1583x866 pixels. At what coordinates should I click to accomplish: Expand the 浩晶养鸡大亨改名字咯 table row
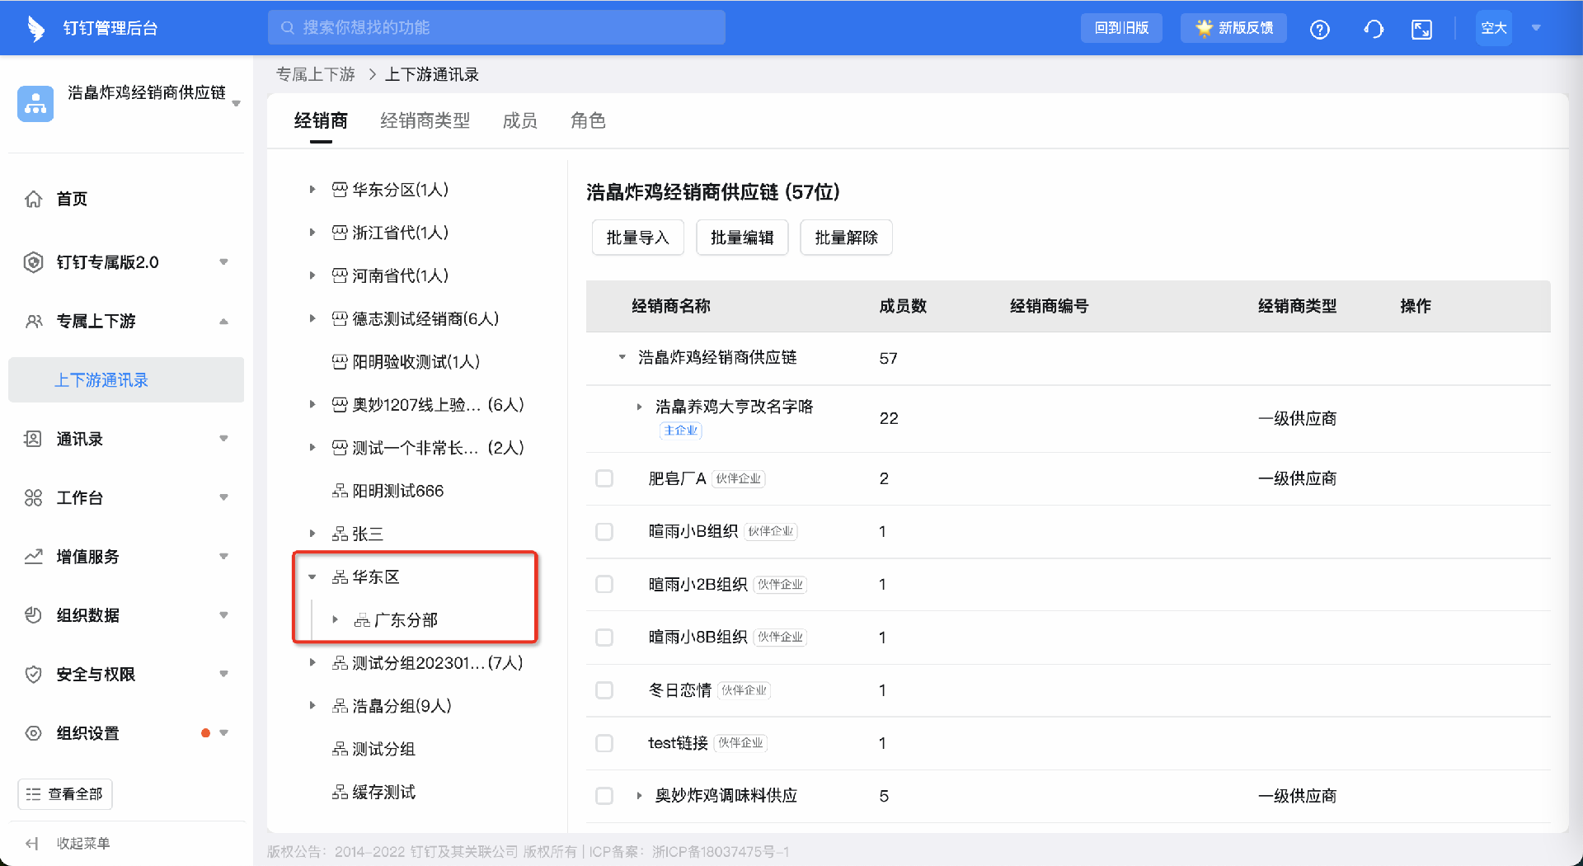pos(639,407)
